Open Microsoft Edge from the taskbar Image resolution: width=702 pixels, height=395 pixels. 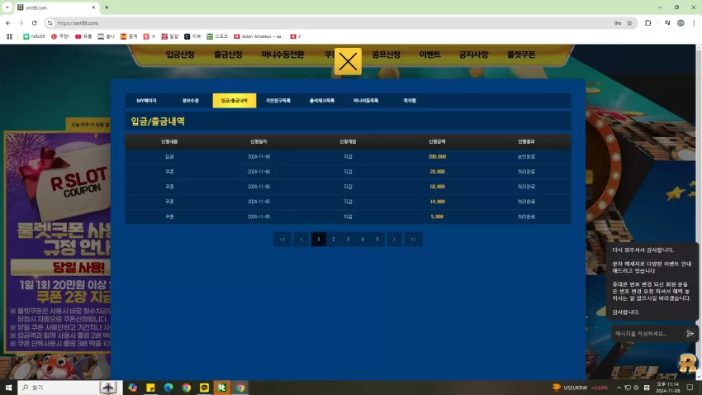(x=168, y=388)
